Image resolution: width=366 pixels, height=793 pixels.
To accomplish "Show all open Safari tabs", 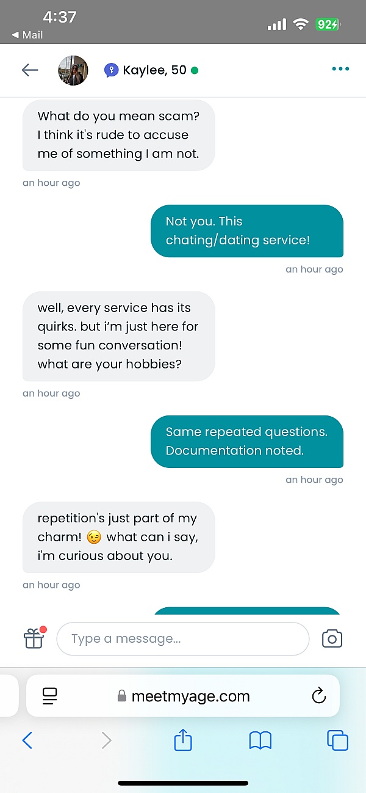I will pyautogui.click(x=337, y=740).
